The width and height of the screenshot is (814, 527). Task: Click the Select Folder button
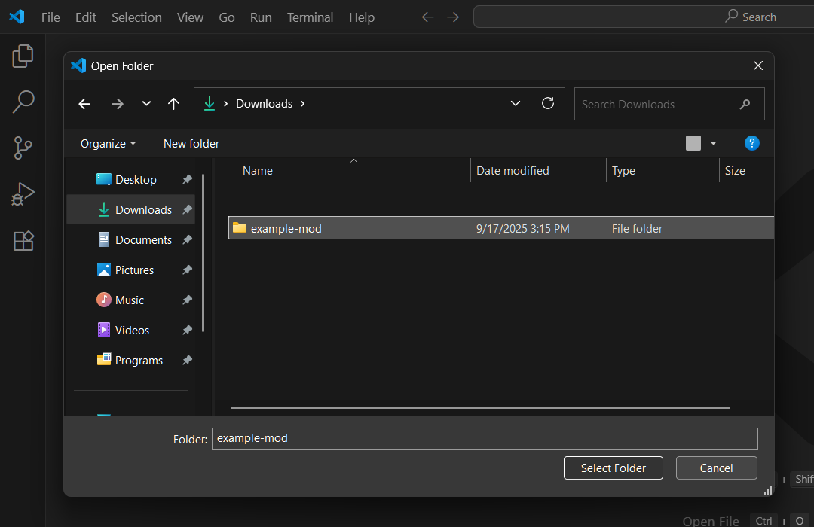[613, 468]
